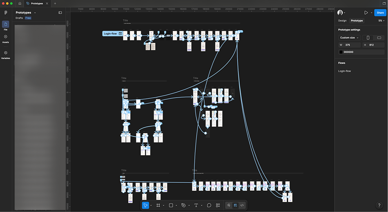Select the Text tool
Screen dimensions: 388x212
tap(196, 205)
